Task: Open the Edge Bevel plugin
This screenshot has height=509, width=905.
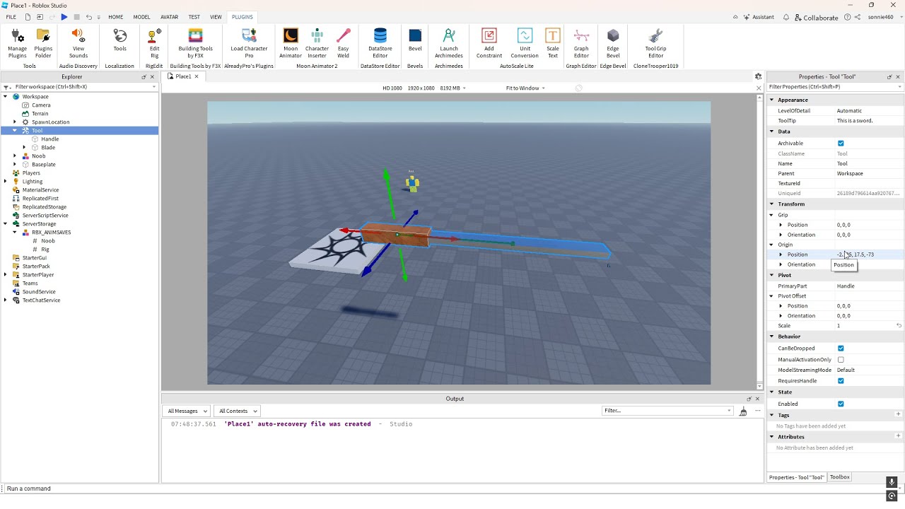Action: [x=613, y=44]
